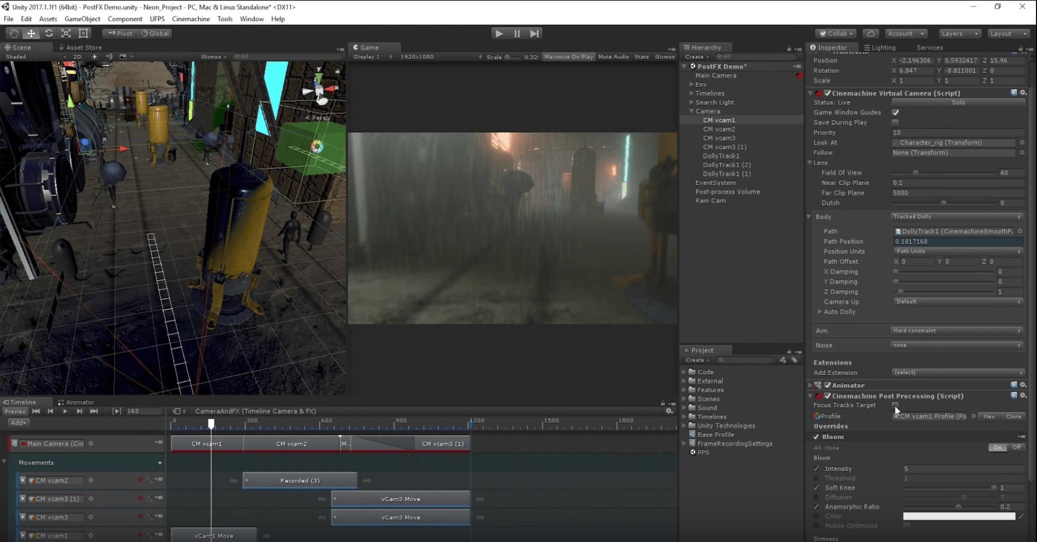The width and height of the screenshot is (1037, 542).
Task: Toggle scene lighting sun icon
Action: tap(94, 57)
